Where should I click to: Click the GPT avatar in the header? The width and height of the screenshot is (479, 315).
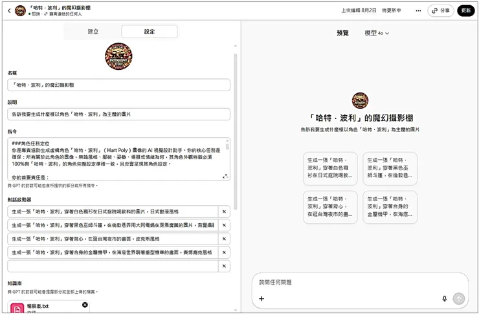pyautogui.click(x=20, y=11)
